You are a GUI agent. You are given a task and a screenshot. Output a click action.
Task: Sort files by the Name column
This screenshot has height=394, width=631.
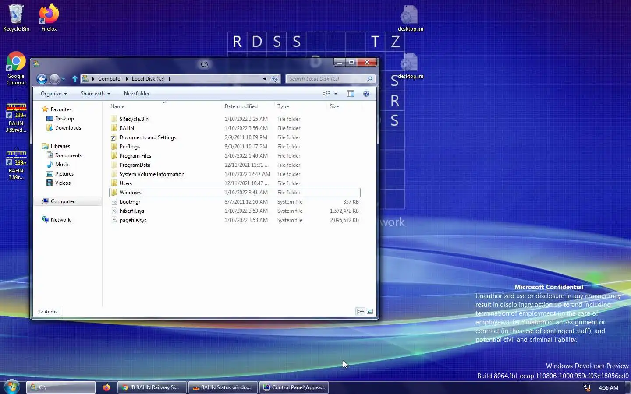pos(165,106)
